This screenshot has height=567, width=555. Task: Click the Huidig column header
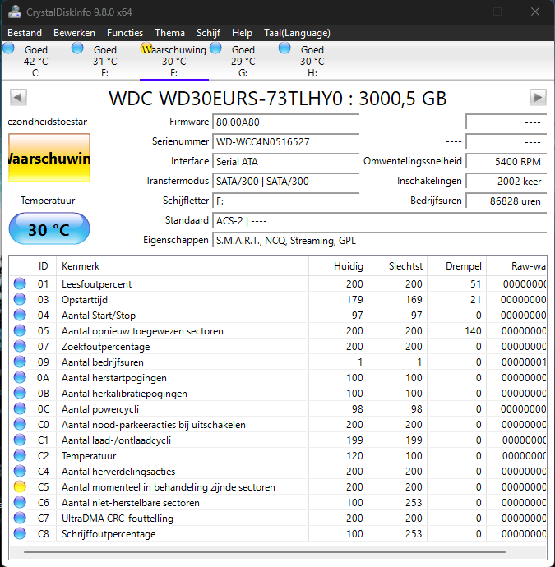338,266
